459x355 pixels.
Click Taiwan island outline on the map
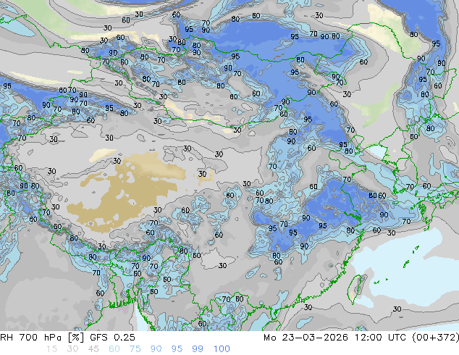(356, 289)
